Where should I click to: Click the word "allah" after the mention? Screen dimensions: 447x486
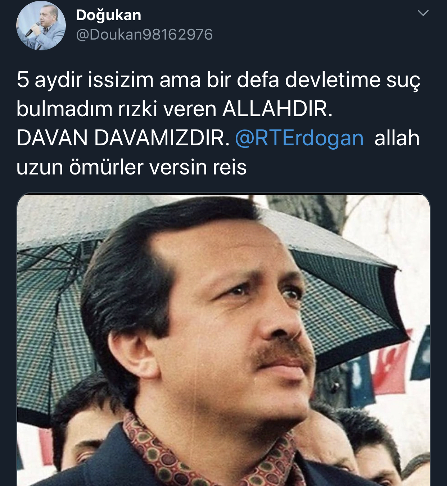[397, 138]
